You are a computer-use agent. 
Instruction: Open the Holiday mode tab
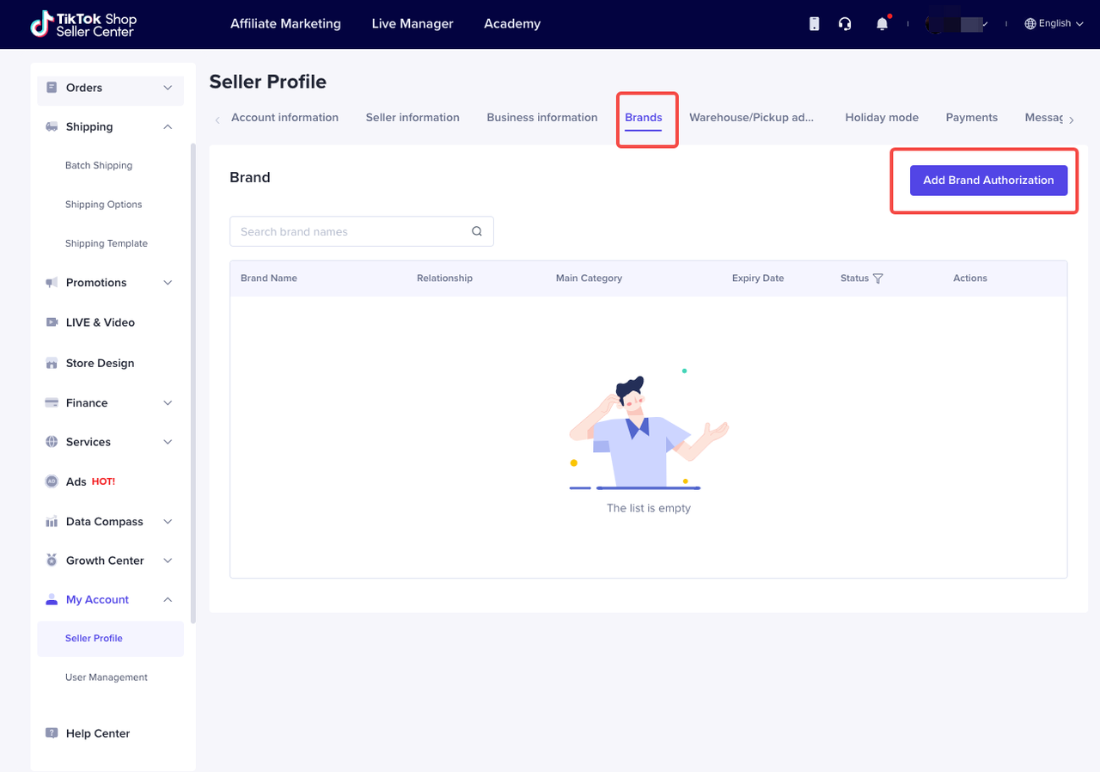(882, 118)
